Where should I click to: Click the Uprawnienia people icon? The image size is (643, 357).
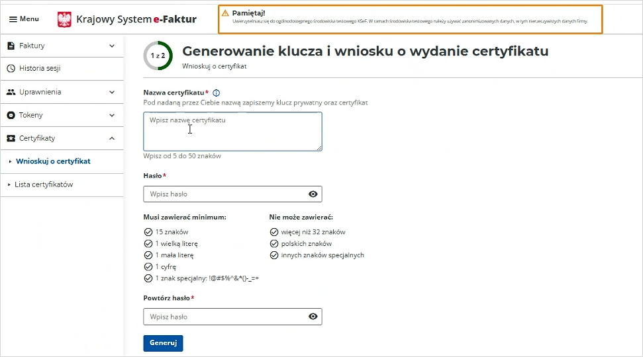click(x=11, y=92)
